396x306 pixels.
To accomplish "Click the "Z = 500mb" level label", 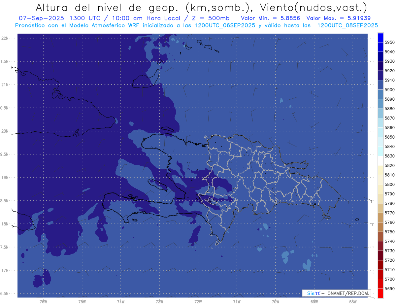I will [211, 18].
